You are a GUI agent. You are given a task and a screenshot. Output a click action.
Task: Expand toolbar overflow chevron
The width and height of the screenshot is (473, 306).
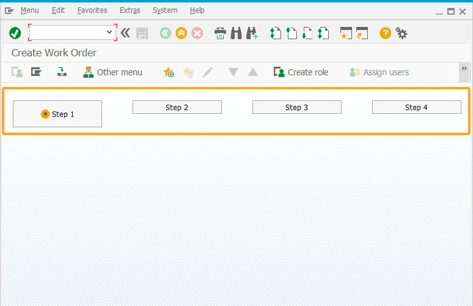(464, 72)
